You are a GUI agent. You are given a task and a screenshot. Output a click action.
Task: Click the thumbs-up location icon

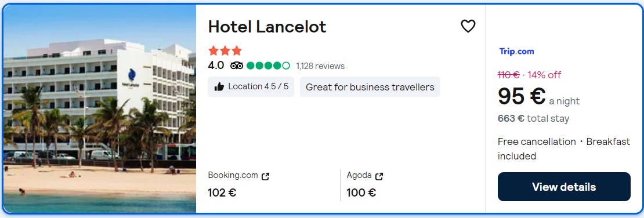(219, 86)
